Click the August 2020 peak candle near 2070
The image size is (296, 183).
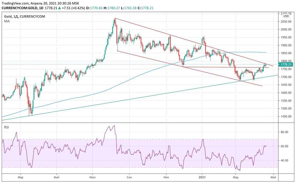(115, 22)
